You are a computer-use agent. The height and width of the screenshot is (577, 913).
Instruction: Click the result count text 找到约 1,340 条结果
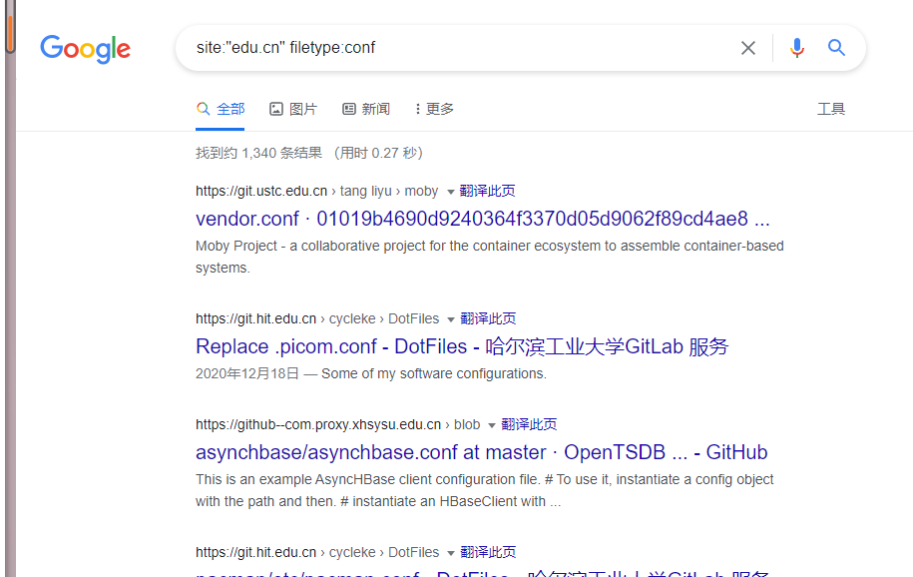click(x=258, y=154)
